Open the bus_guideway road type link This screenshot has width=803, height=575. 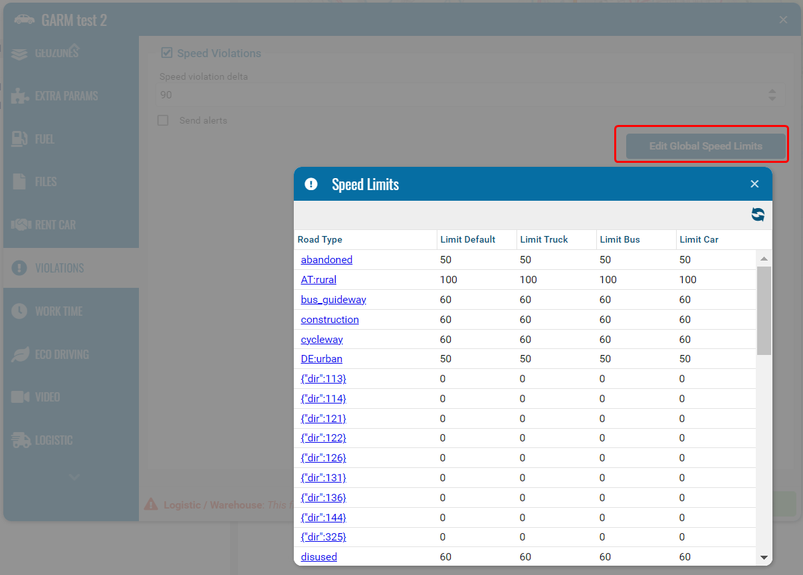tap(333, 300)
